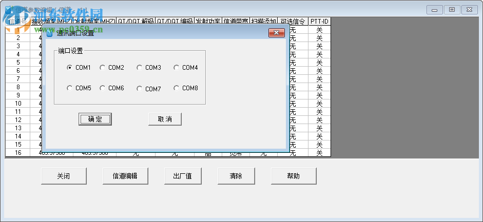Click the QT/DQT 解码 column header
483x222 pixels.
(136, 22)
